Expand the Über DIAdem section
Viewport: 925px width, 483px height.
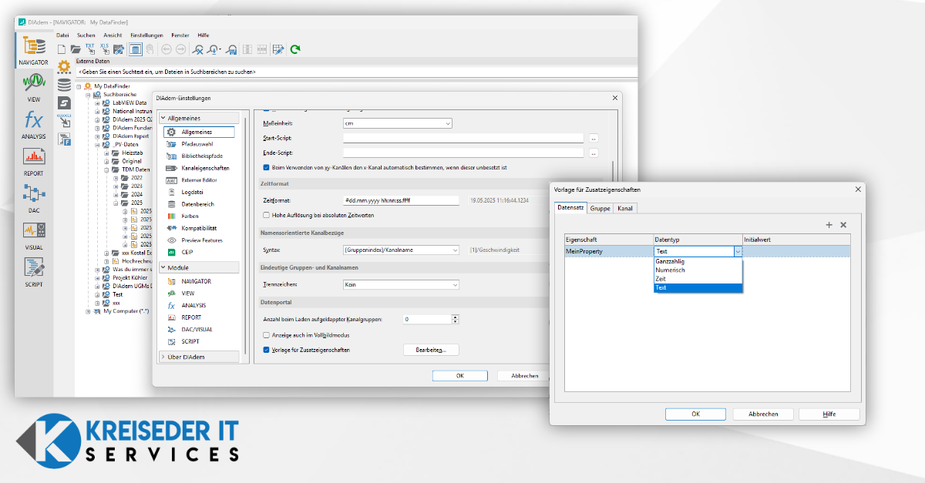coord(199,357)
